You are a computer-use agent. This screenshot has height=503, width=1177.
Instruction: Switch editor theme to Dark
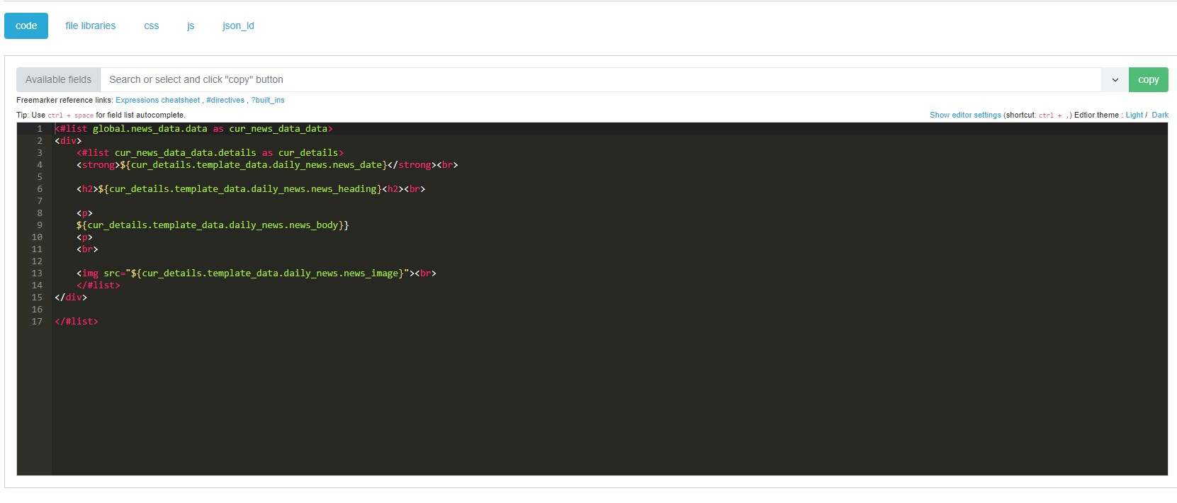[x=1160, y=115]
